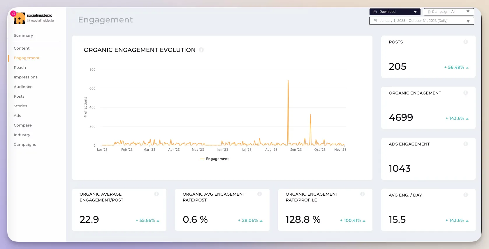This screenshot has height=249, width=489.
Task: Open the /socialinsider.io profile handle link
Action: coord(42,21)
